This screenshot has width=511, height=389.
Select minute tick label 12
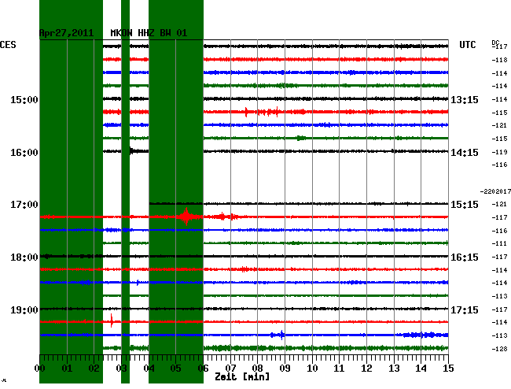(x=366, y=369)
